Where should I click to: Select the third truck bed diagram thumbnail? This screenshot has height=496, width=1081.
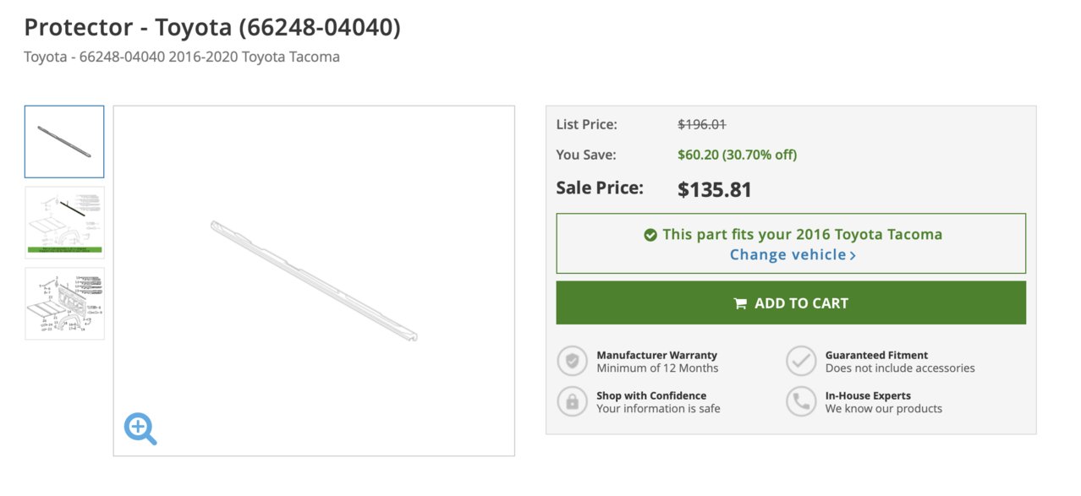point(64,303)
